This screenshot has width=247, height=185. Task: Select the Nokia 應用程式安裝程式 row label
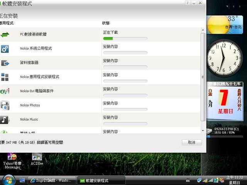pyautogui.click(x=39, y=77)
